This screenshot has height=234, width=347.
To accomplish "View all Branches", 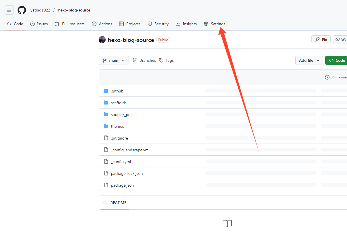I will 144,60.
